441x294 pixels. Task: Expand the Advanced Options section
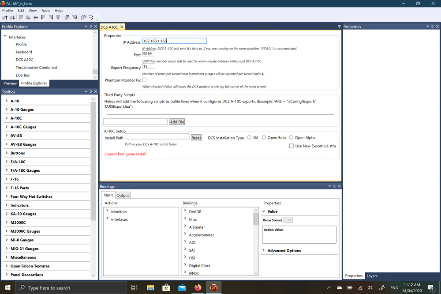(264, 250)
